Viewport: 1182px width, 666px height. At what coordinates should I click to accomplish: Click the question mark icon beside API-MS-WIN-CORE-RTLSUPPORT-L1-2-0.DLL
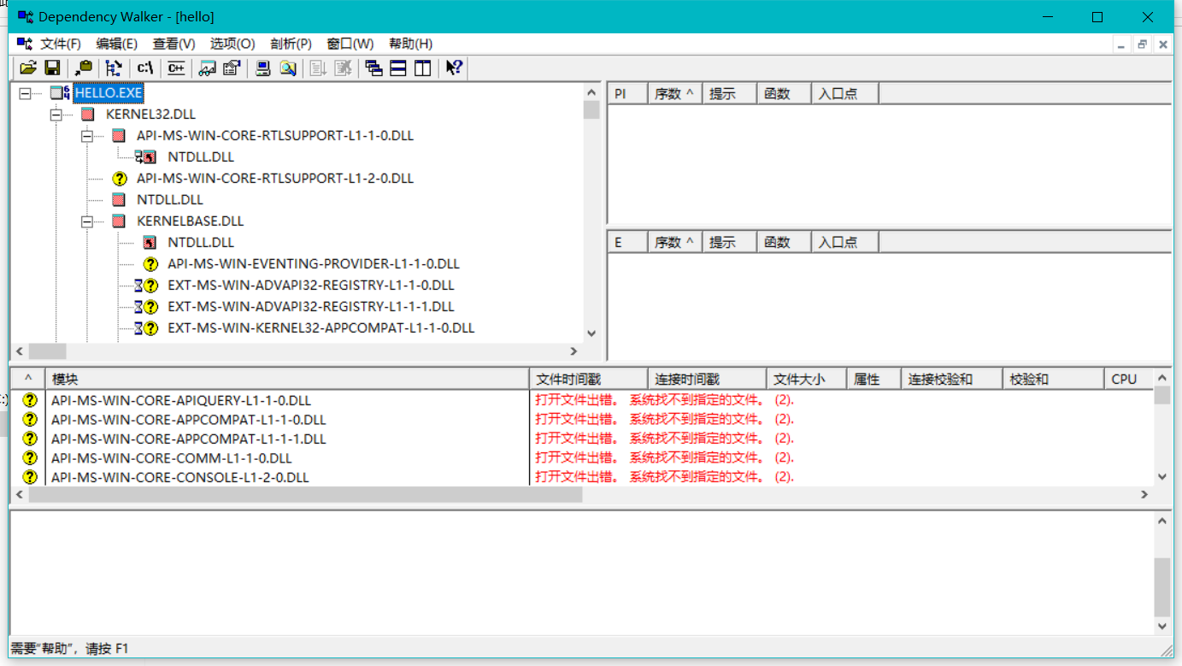tap(120, 178)
